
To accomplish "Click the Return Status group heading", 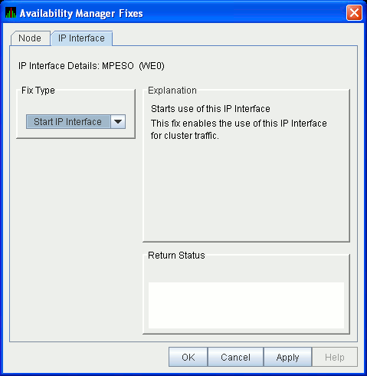I will pyautogui.click(x=176, y=256).
